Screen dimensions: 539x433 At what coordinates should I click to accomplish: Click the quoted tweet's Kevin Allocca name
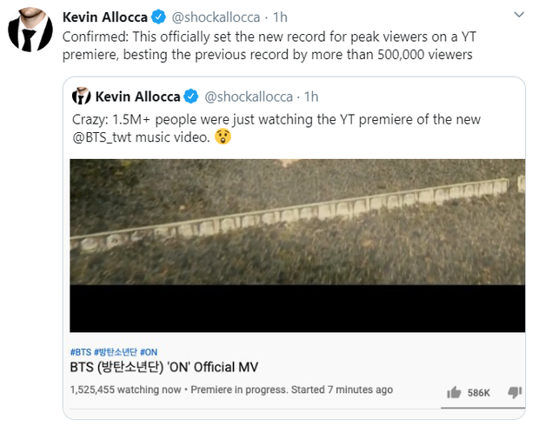point(136,96)
